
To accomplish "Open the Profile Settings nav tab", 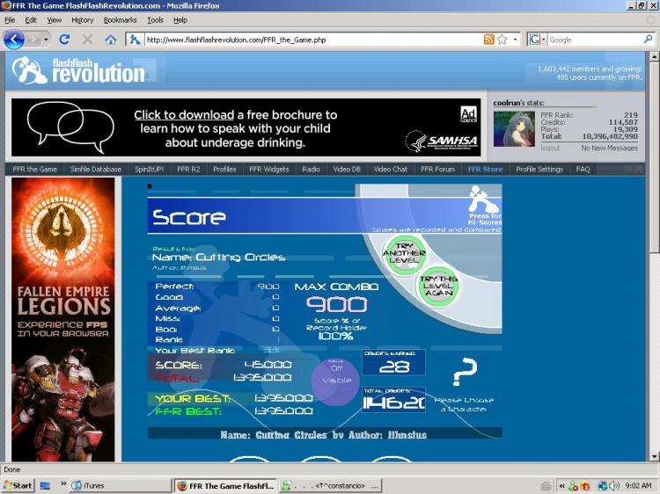I will [x=539, y=169].
